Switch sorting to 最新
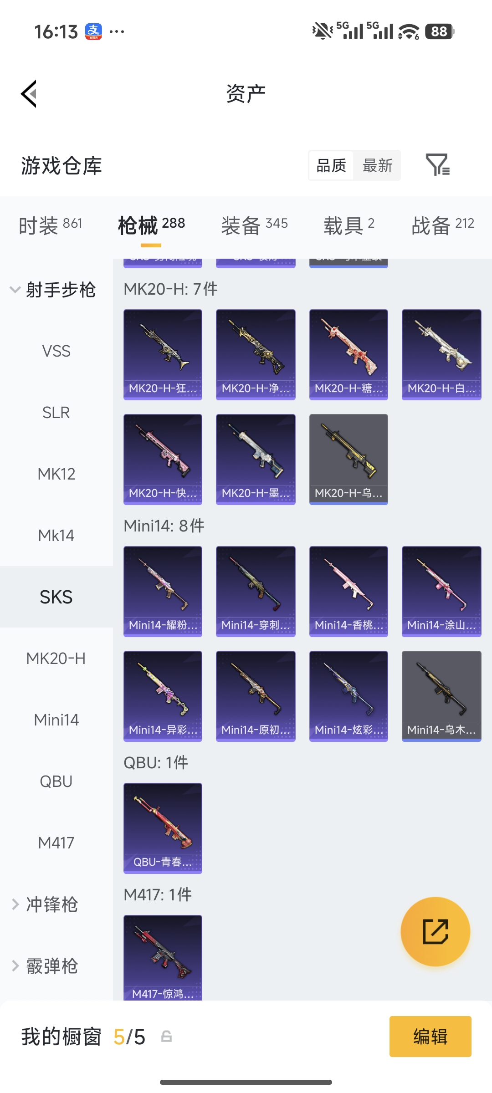 click(x=377, y=165)
